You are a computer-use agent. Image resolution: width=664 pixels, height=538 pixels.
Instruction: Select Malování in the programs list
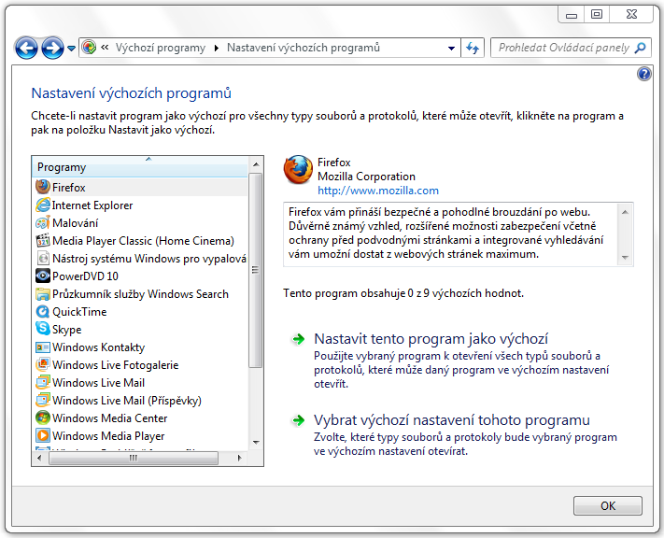(x=140, y=223)
